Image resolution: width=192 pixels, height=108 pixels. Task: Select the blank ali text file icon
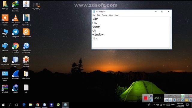point(26,89)
